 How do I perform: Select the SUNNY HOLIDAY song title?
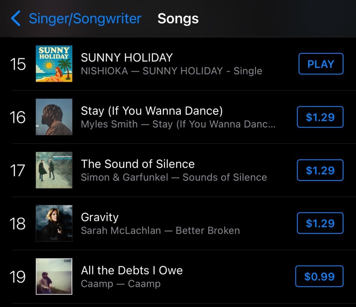point(127,57)
